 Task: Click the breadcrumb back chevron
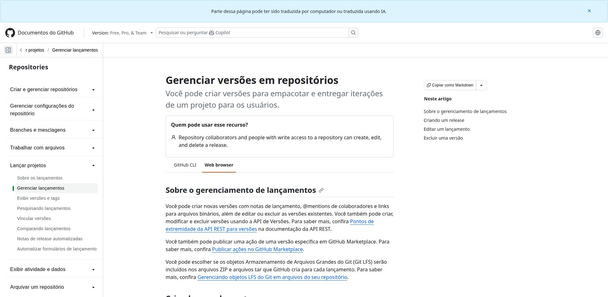21,50
